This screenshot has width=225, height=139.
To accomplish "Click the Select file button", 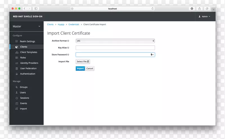I will click(83, 61).
